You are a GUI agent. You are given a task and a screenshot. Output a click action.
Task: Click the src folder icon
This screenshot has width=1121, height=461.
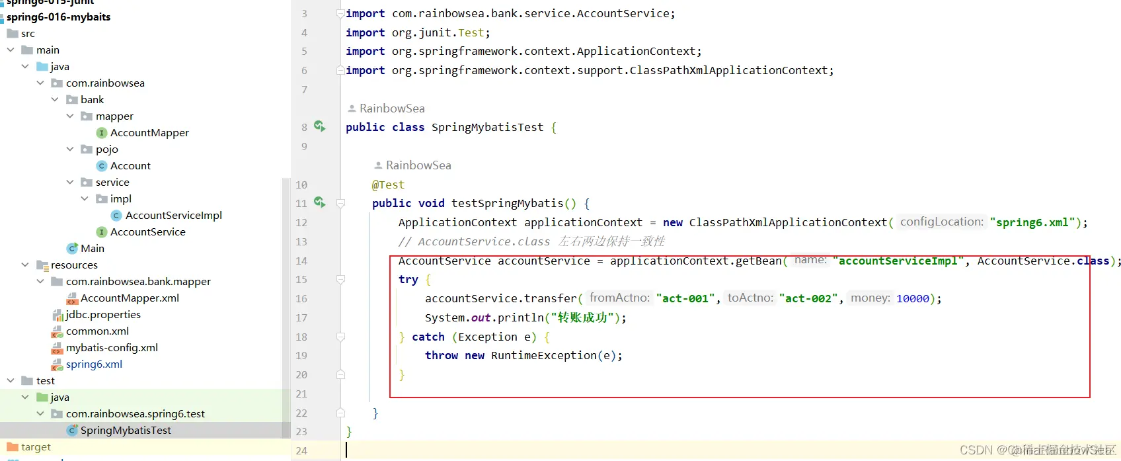(x=13, y=34)
